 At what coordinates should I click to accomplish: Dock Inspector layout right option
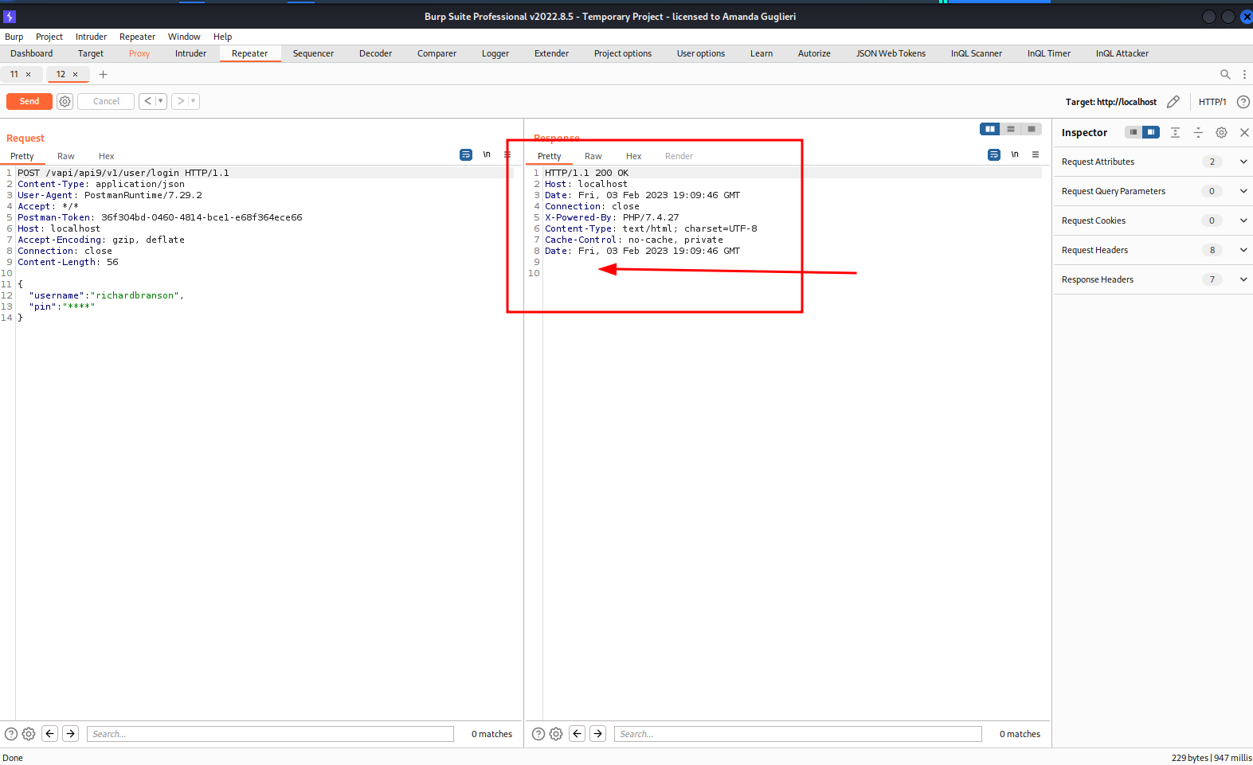coord(1151,132)
